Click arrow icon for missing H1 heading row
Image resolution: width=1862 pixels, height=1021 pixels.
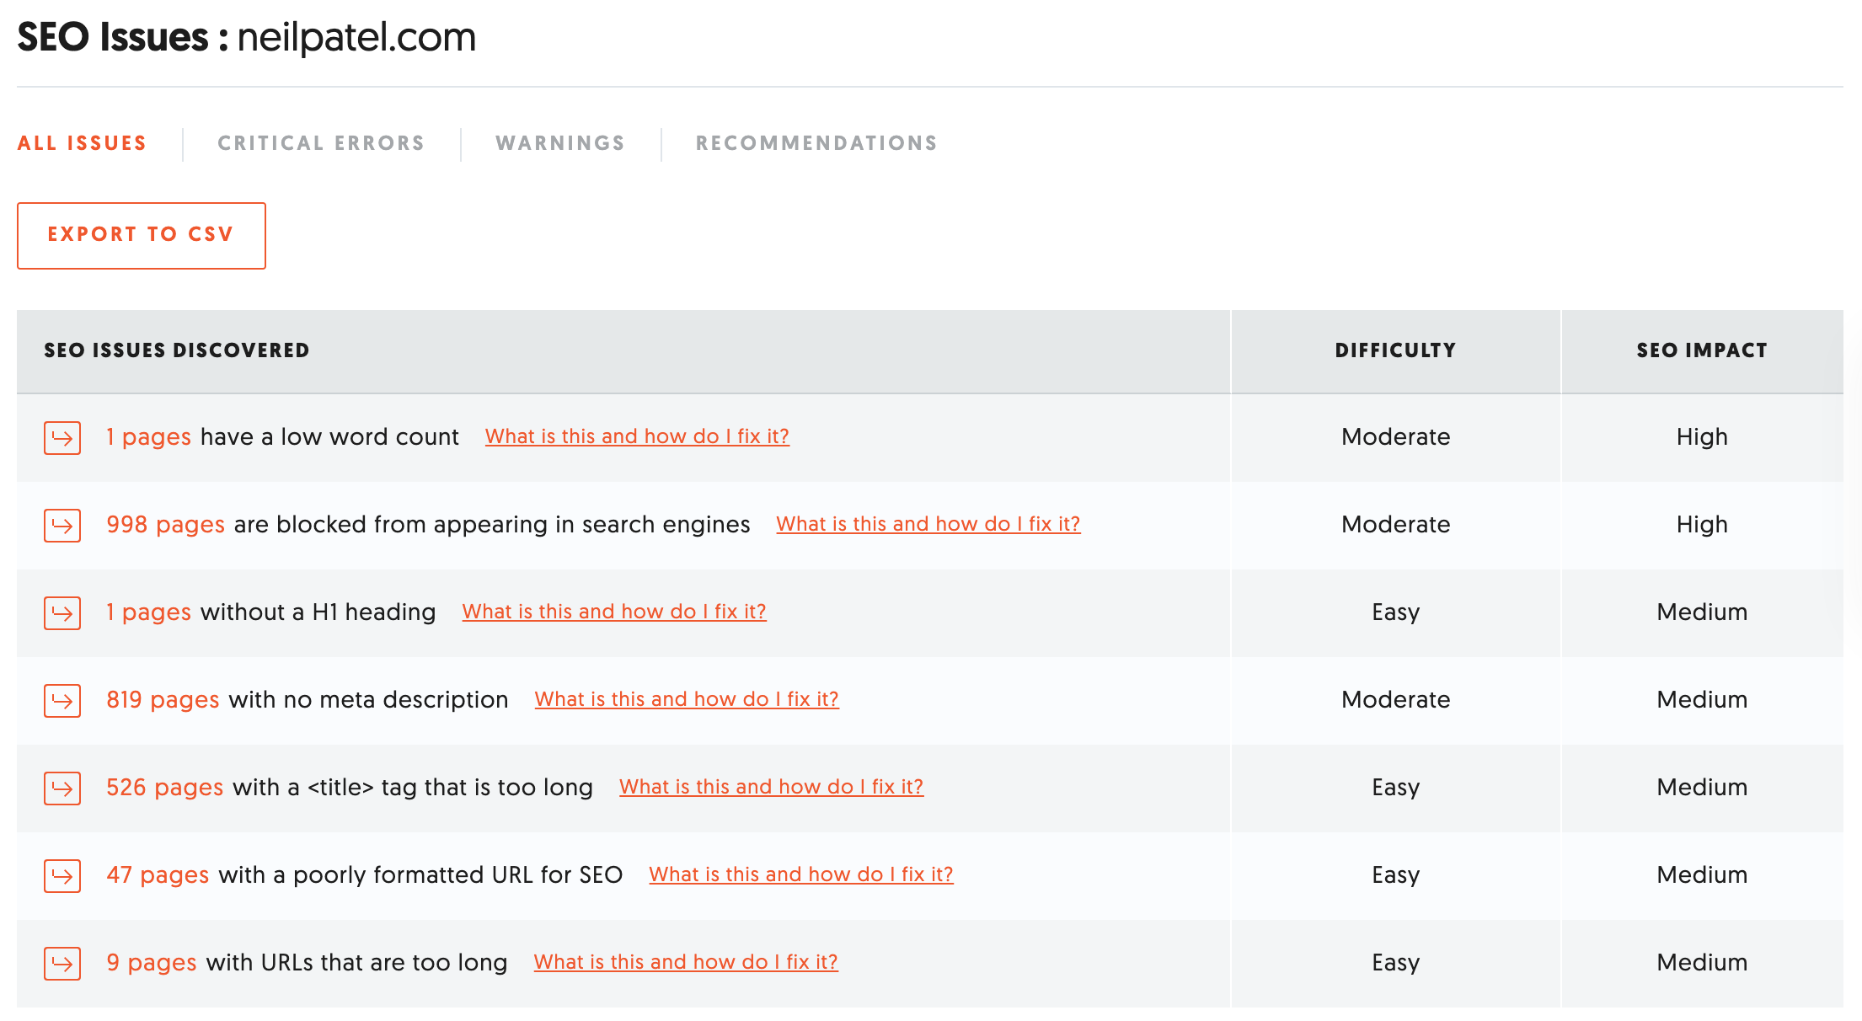(62, 613)
